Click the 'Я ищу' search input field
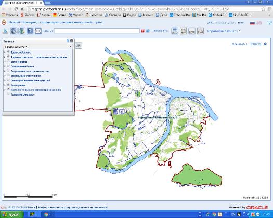The height and width of the screenshot is (218, 273). (97, 31)
